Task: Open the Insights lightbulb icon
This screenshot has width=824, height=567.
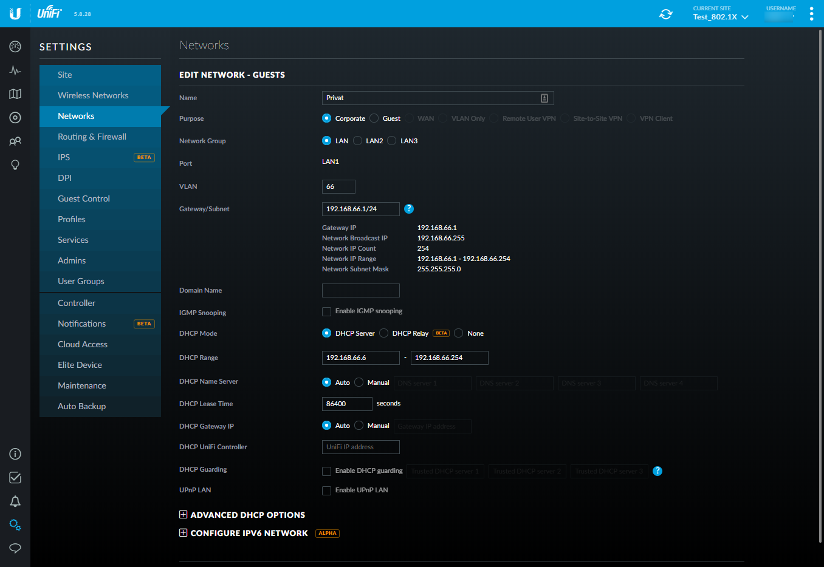Action: point(15,165)
